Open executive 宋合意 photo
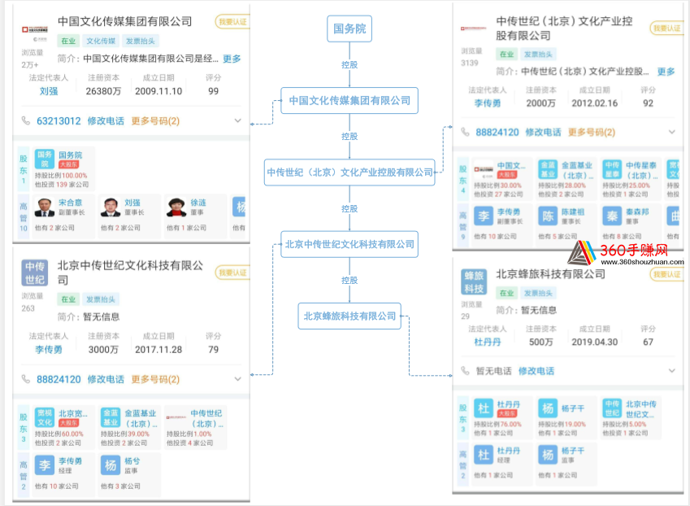 pos(45,207)
